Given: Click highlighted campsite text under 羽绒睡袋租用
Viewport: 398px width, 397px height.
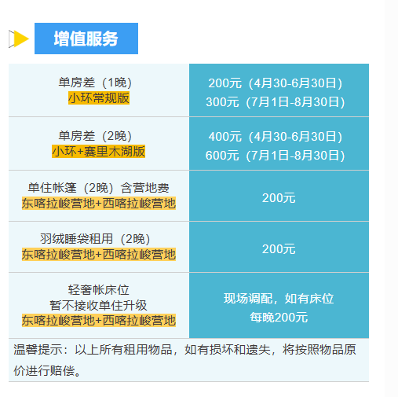Looking at the screenshot, I should coord(99,255).
